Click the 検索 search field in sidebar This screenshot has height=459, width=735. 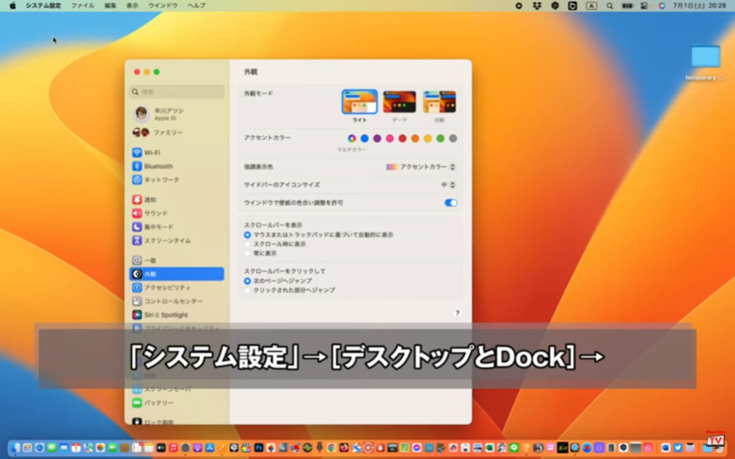coord(177,92)
